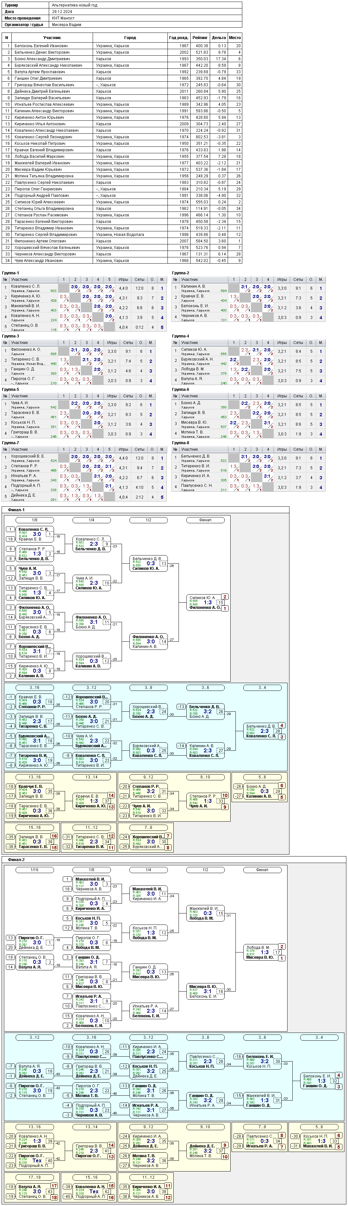The width and height of the screenshot is (348, 1206).
Task: Select participant row 'Ганшин Олег Дмитриевич'
Action: coord(122,78)
